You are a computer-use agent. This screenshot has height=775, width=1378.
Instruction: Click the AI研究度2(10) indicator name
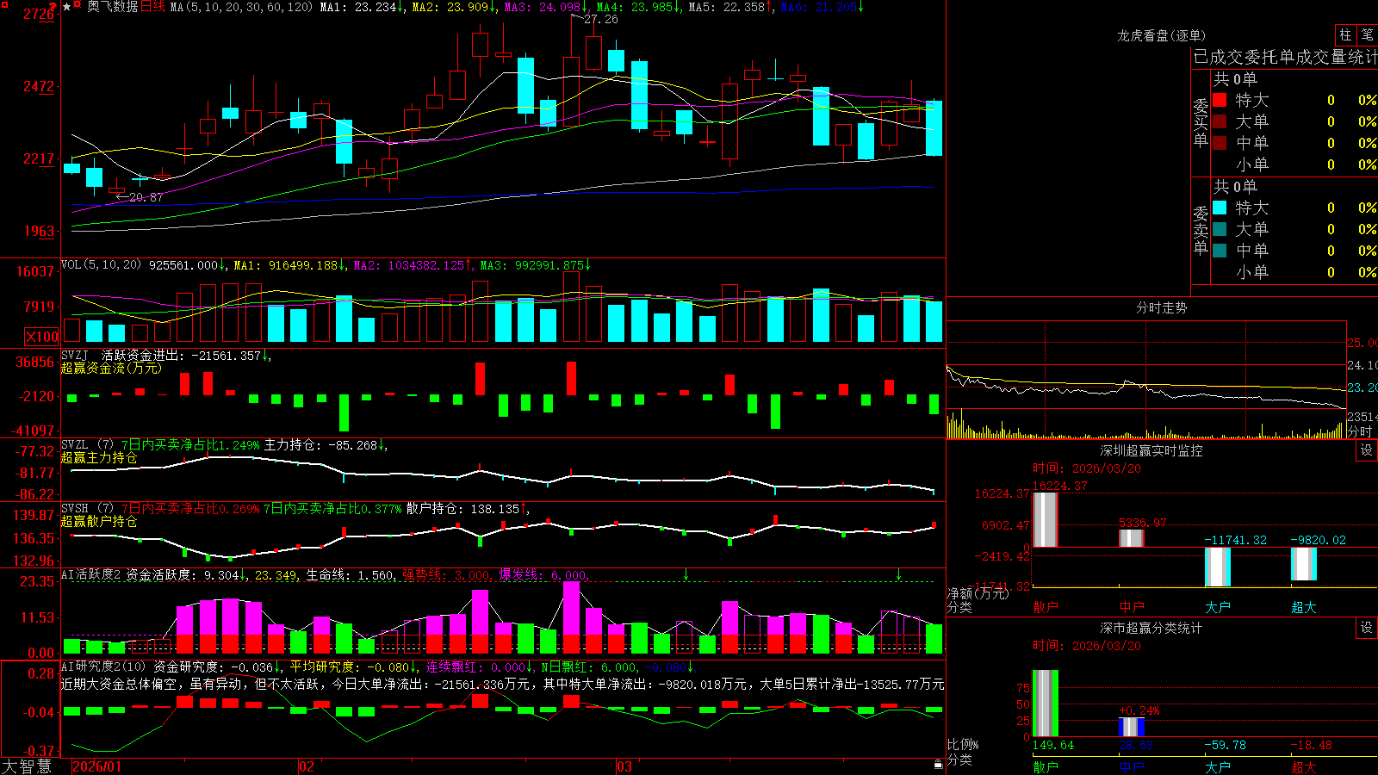(x=103, y=666)
